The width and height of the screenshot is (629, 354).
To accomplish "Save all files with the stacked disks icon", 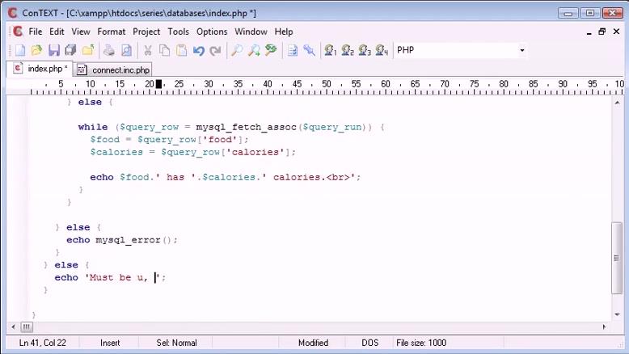I will pyautogui.click(x=70, y=50).
